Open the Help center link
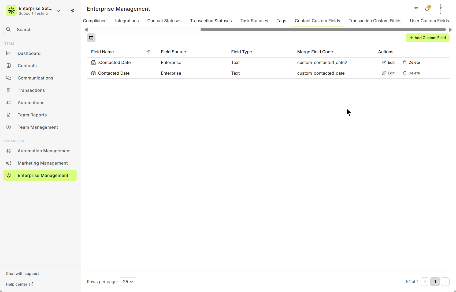 click(20, 284)
